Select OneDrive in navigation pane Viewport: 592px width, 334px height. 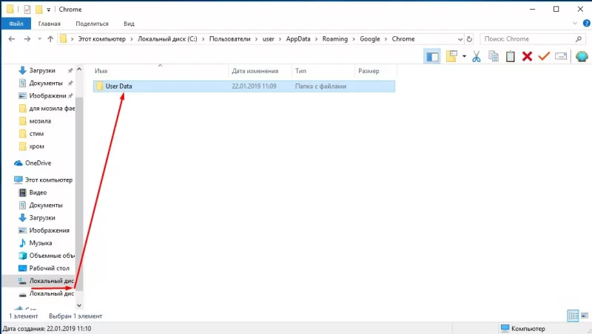pos(38,163)
